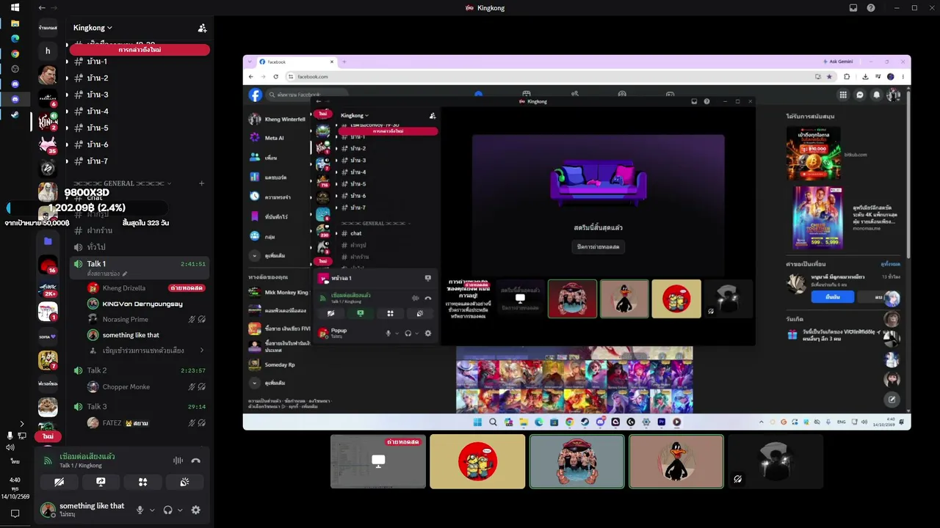940x528 pixels.
Task: Open the server icon with the 2K+ badge
Action: [48, 289]
